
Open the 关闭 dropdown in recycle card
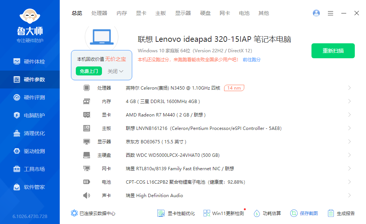pos(115,71)
